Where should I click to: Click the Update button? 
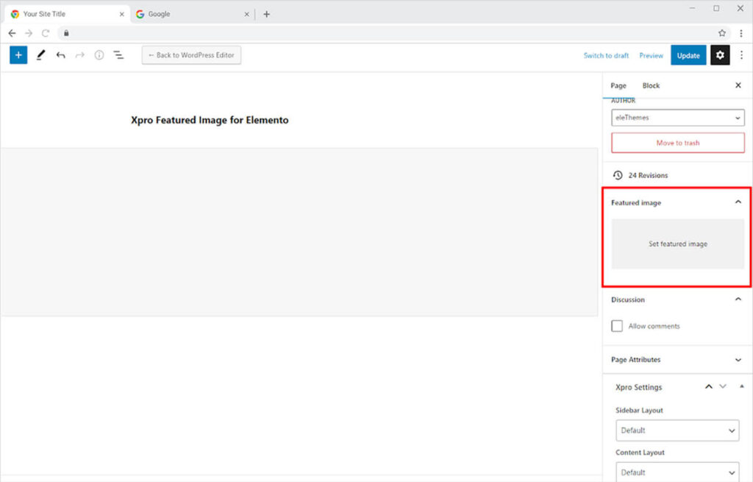[688, 55]
